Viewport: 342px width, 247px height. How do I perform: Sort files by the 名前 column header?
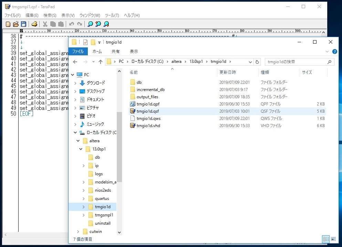pos(172,72)
